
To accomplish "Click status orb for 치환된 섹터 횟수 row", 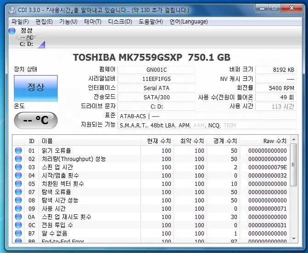I will click(18, 184).
